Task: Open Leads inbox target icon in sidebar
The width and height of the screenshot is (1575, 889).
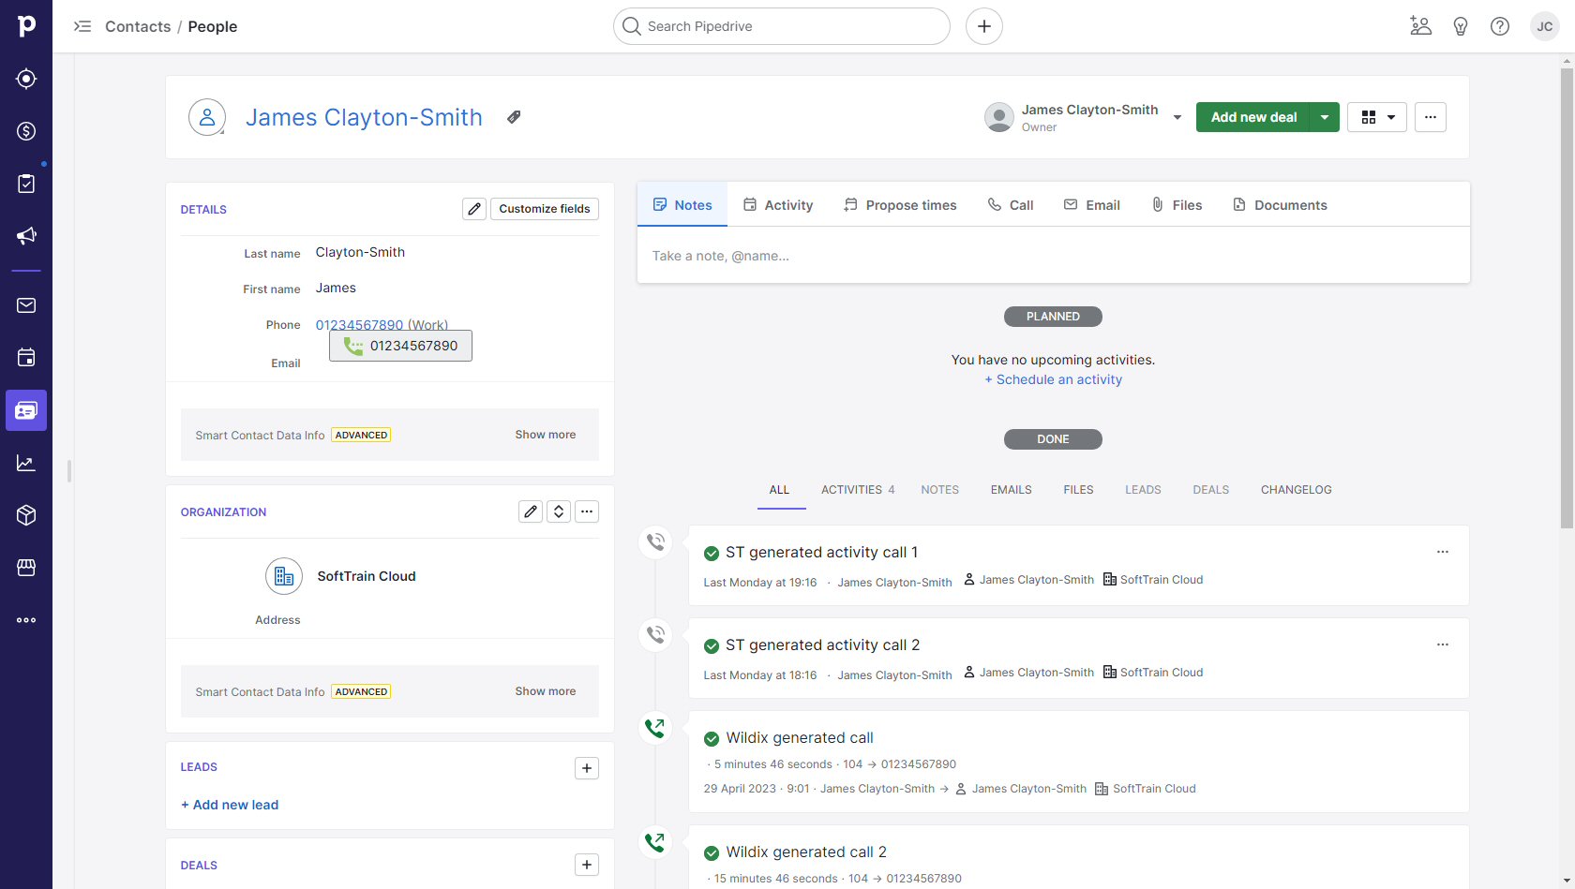Action: point(26,79)
